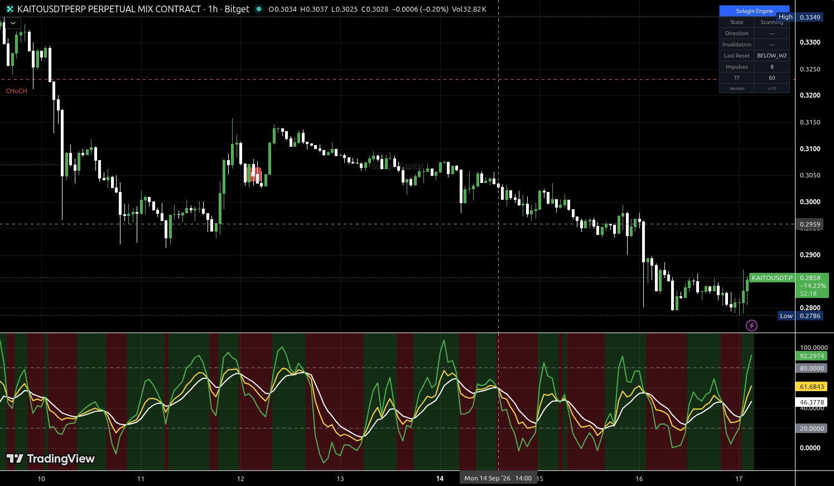Screen dimensions: 834x486
Task: Click the High 0.3349 price label
Action: point(799,17)
